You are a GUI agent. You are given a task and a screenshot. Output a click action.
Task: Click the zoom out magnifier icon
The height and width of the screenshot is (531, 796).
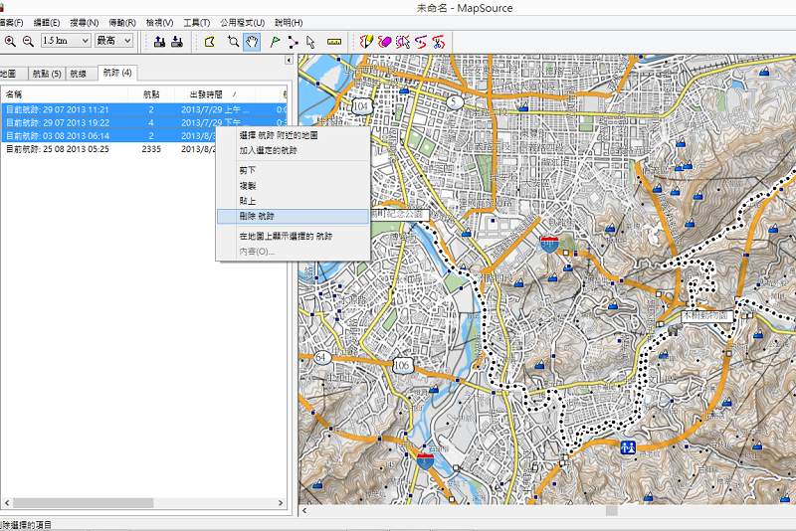click(x=28, y=41)
